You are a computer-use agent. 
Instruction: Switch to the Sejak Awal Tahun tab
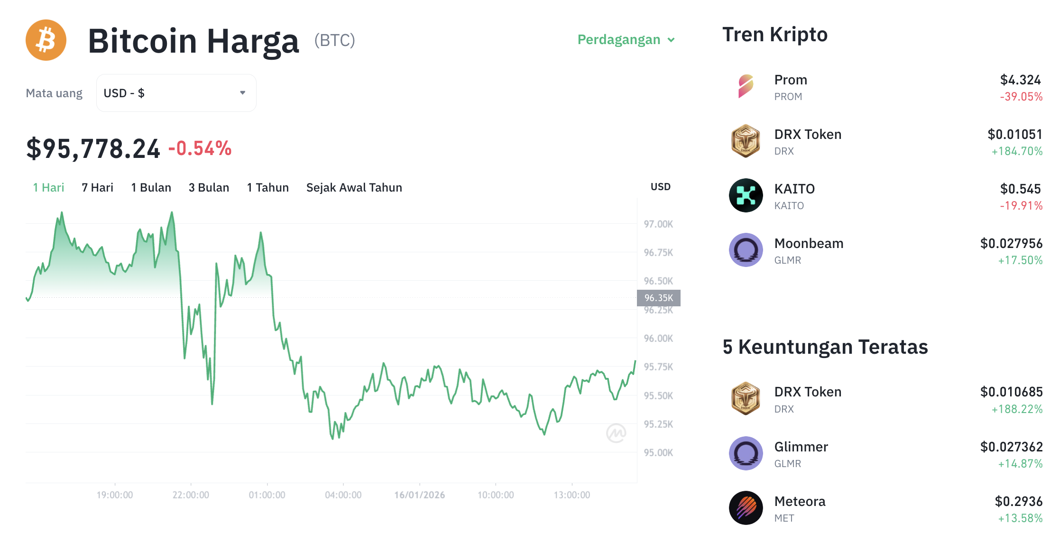(354, 187)
